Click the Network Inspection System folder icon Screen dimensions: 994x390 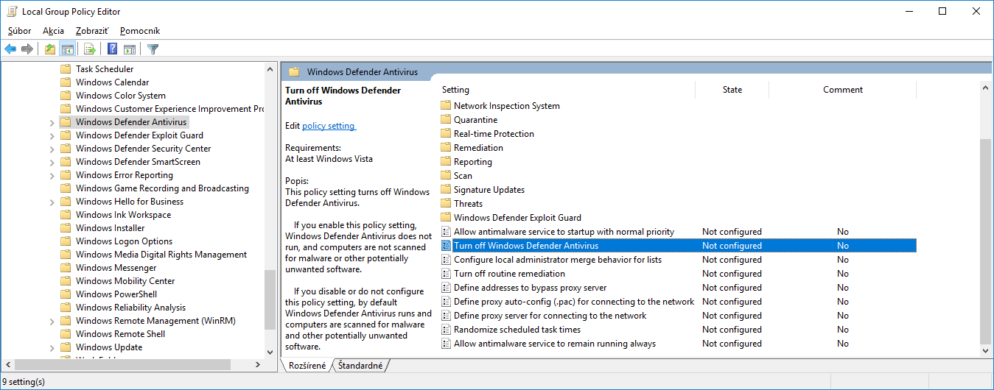pos(446,106)
